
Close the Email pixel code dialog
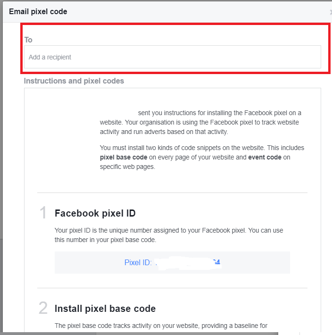coord(330,11)
